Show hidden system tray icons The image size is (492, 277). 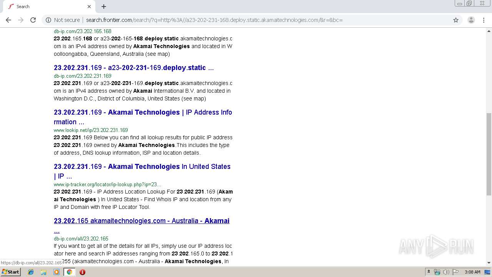coord(429,272)
